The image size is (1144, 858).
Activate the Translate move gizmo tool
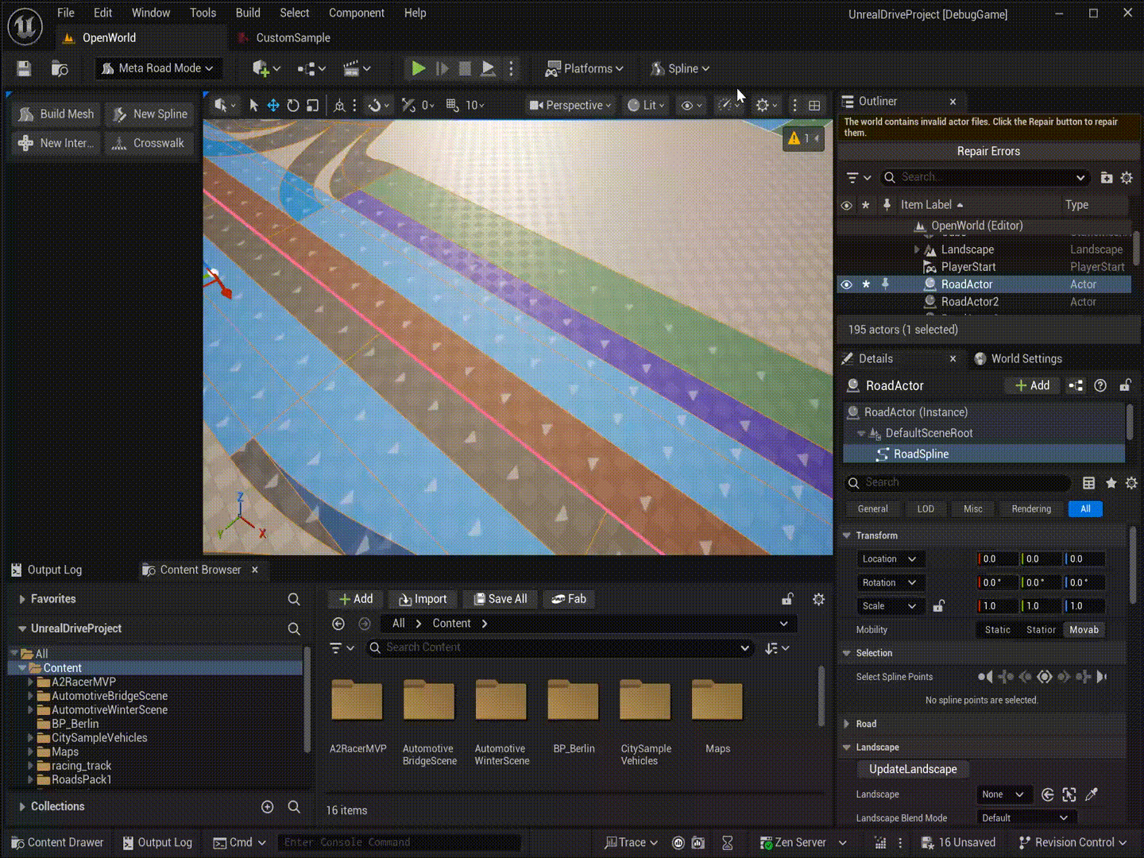pos(272,105)
